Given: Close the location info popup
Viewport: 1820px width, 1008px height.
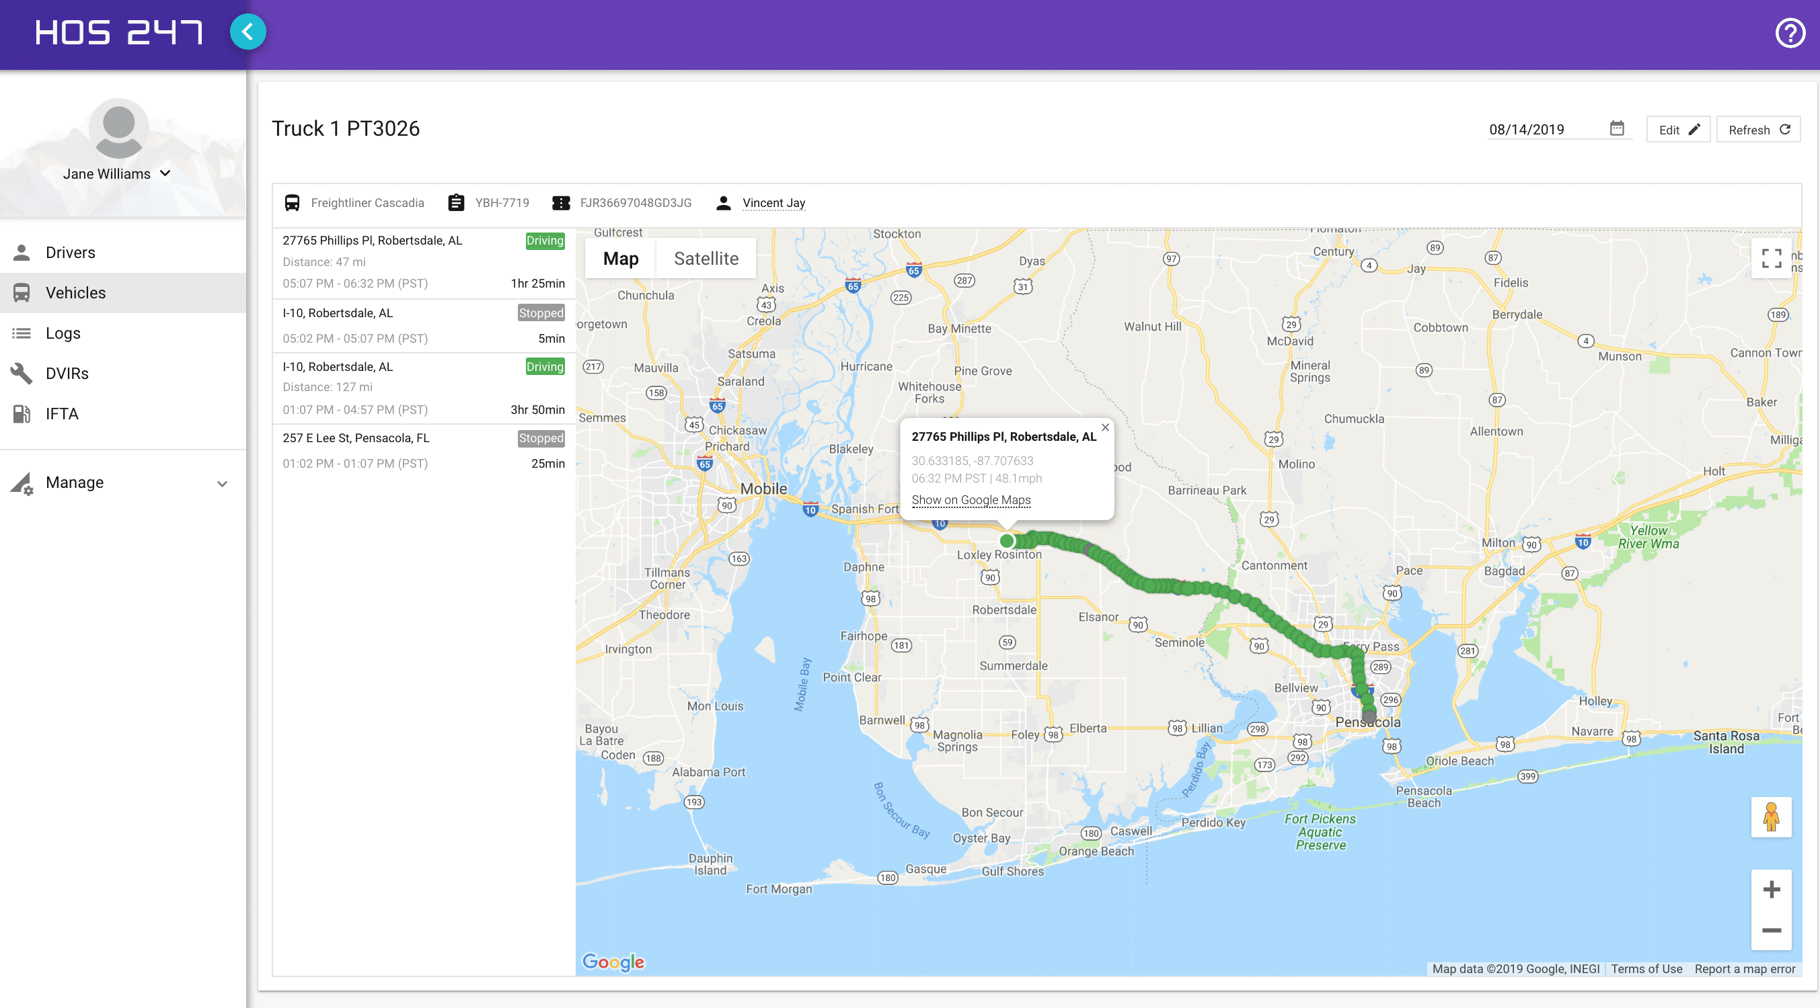Looking at the screenshot, I should click(1105, 427).
